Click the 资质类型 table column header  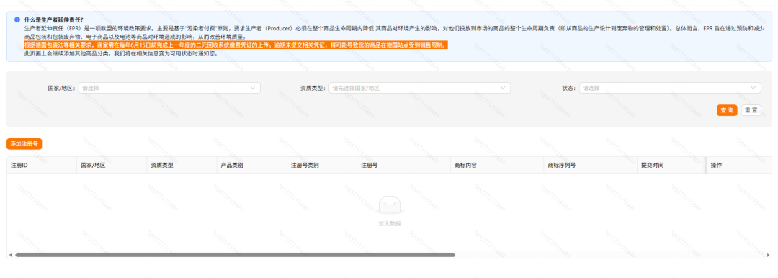182,166
